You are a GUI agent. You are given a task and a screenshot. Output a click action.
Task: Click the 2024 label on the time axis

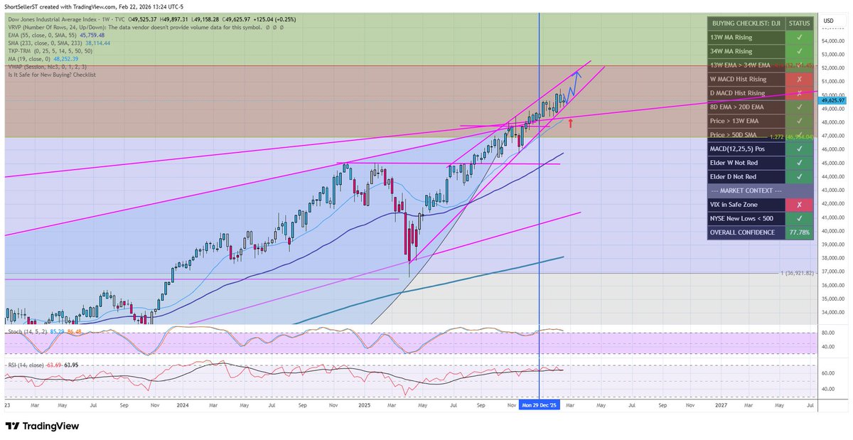pyautogui.click(x=182, y=404)
